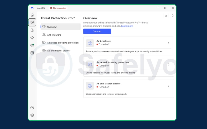Screen dimensions: 207x129
Task: Minimize the NordVPN window
Action: [x=158, y=8]
